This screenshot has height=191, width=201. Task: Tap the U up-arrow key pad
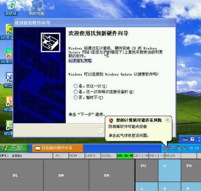click(x=169, y=170)
